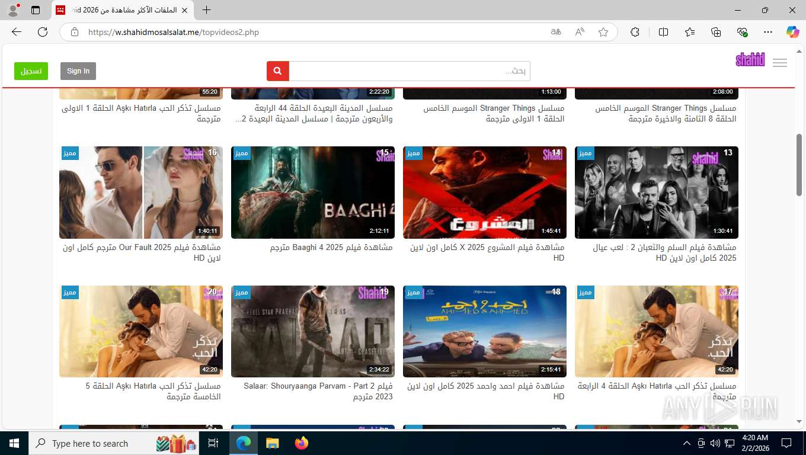Open title link المشروع X 2025
The image size is (806, 455).
click(487, 252)
